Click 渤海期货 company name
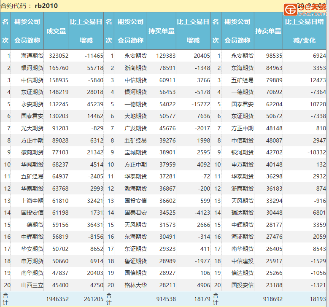The height and width of the screenshot is (307, 329). 135,189
